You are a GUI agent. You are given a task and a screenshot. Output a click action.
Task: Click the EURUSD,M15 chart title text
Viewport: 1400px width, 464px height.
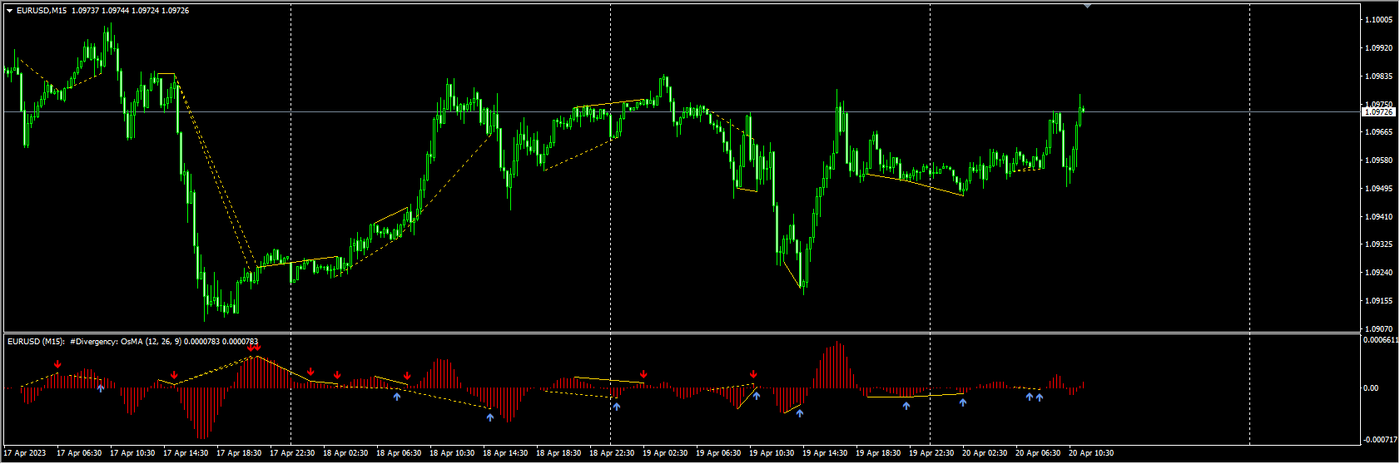[x=42, y=11]
